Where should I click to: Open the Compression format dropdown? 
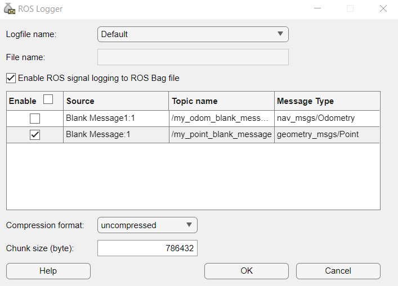(x=147, y=225)
